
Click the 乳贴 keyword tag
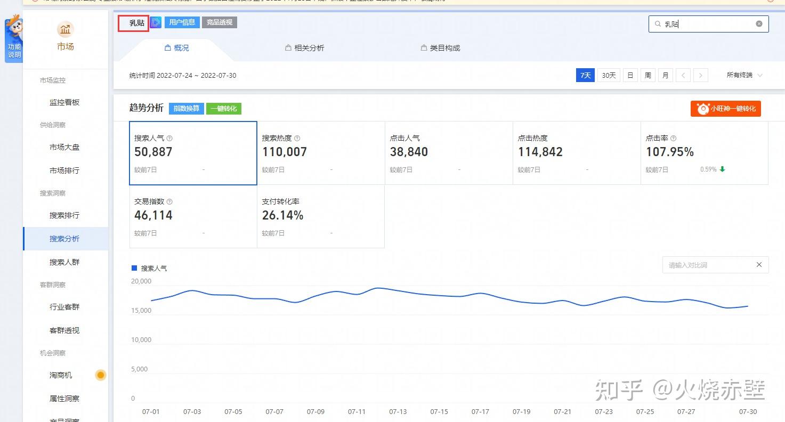(134, 23)
